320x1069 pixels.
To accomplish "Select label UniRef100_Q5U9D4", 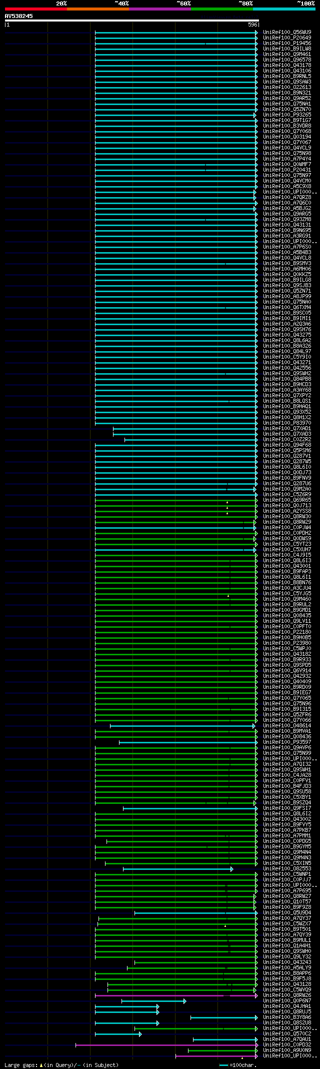I will coord(287,912).
